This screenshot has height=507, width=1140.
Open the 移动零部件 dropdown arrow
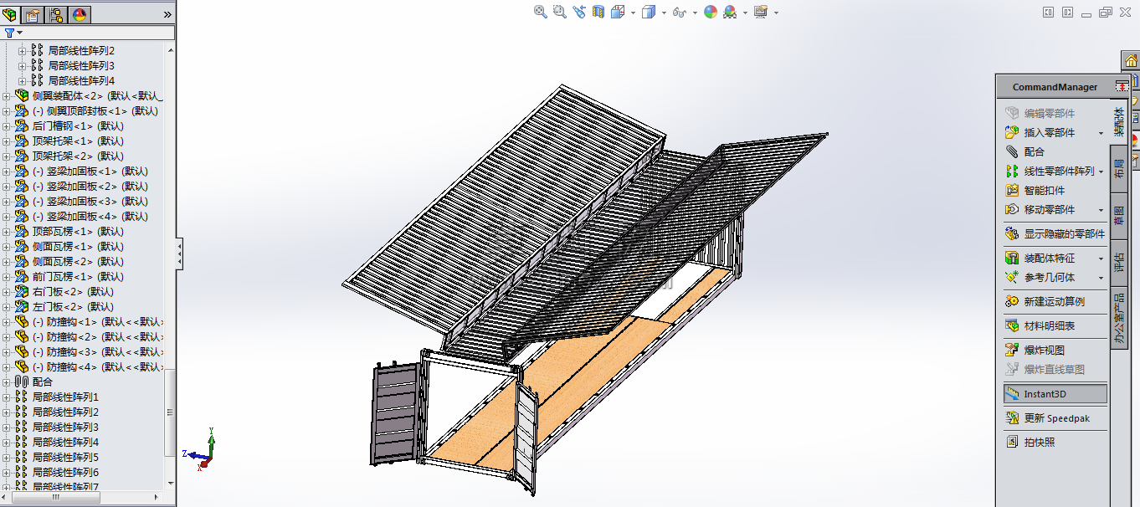point(1101,210)
